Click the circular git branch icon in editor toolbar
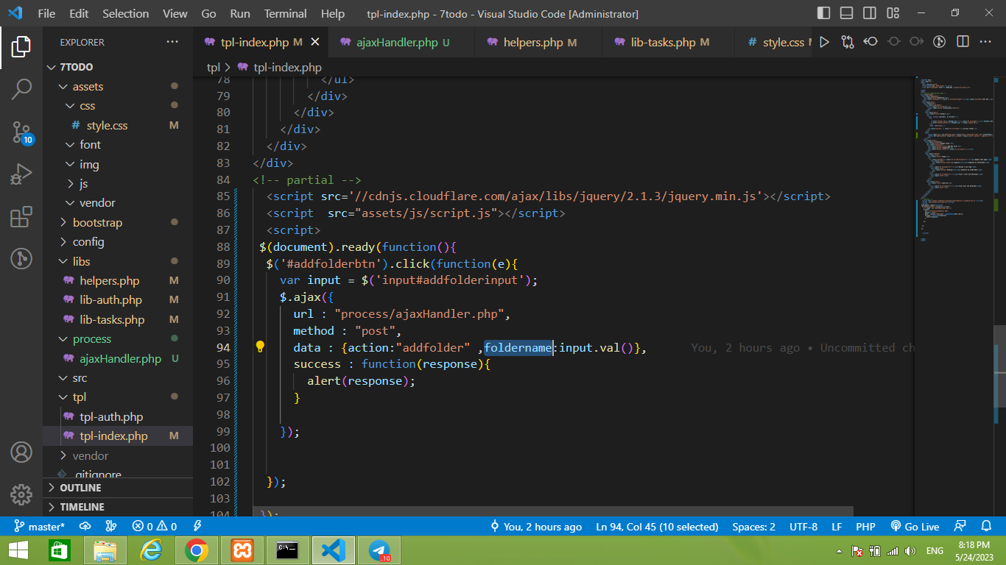 [x=939, y=42]
